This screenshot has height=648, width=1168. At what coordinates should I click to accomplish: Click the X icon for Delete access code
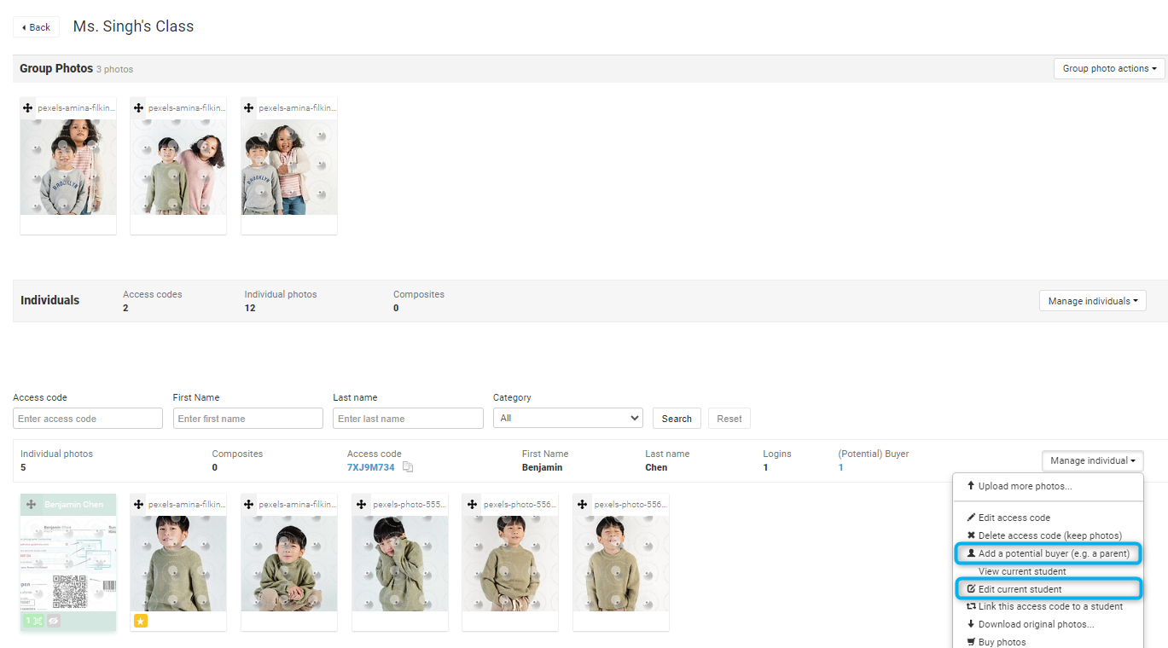(x=971, y=535)
